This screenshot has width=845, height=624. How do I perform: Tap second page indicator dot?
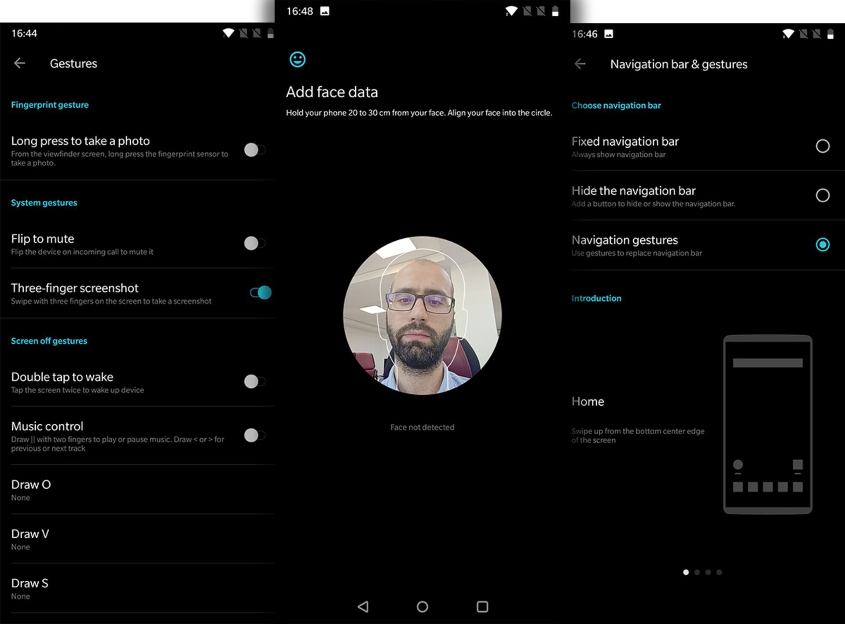[697, 572]
